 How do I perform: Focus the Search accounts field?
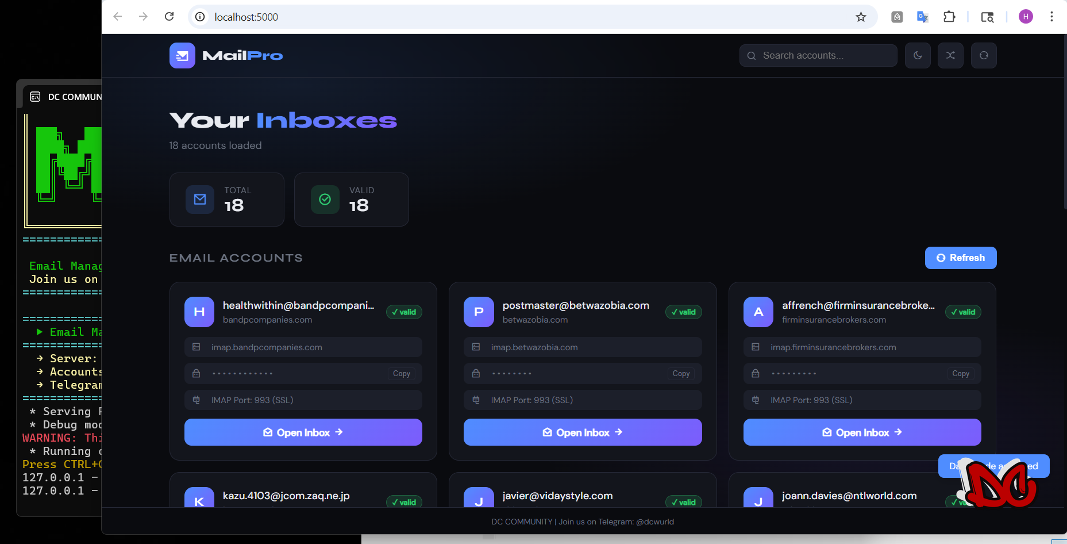(818, 56)
